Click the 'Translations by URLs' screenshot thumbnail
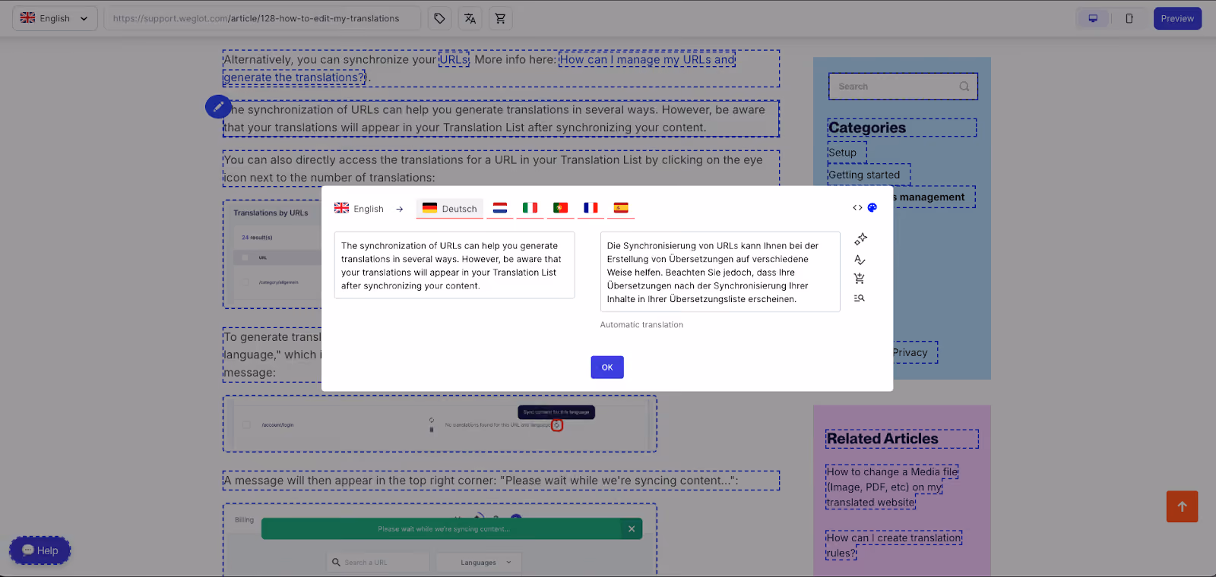Viewport: 1216px width, 577px height. click(x=272, y=254)
